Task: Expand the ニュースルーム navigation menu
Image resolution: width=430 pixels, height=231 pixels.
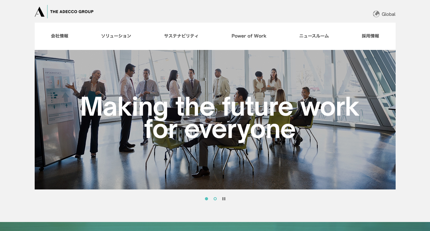Action: [314, 36]
